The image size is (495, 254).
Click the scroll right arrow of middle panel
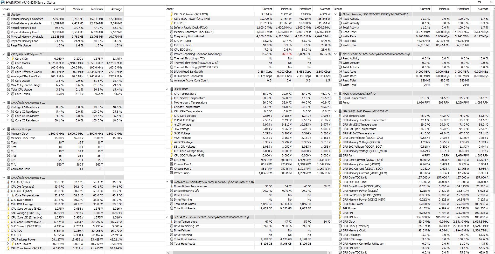(330, 252)
